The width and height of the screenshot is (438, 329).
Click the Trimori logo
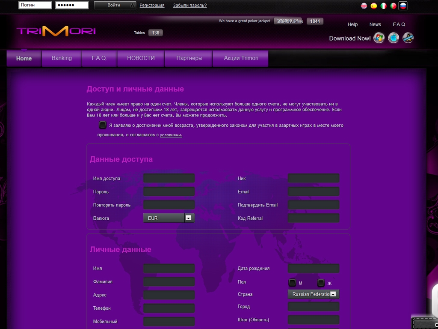pyautogui.click(x=56, y=31)
